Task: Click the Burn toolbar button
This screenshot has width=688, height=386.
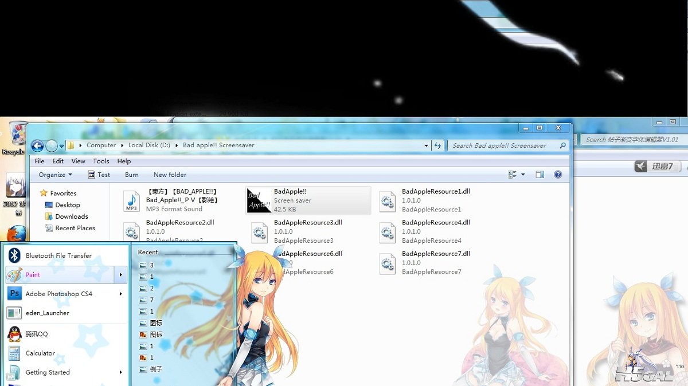Action: coord(132,175)
